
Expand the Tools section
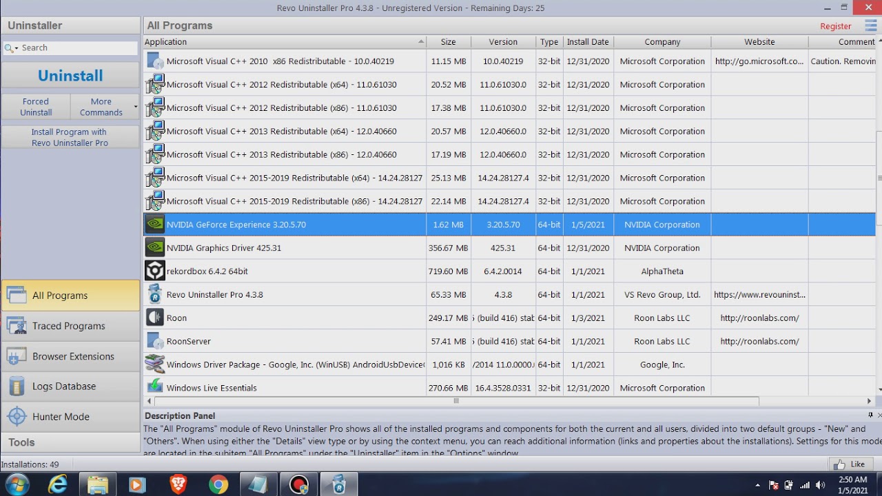click(70, 442)
